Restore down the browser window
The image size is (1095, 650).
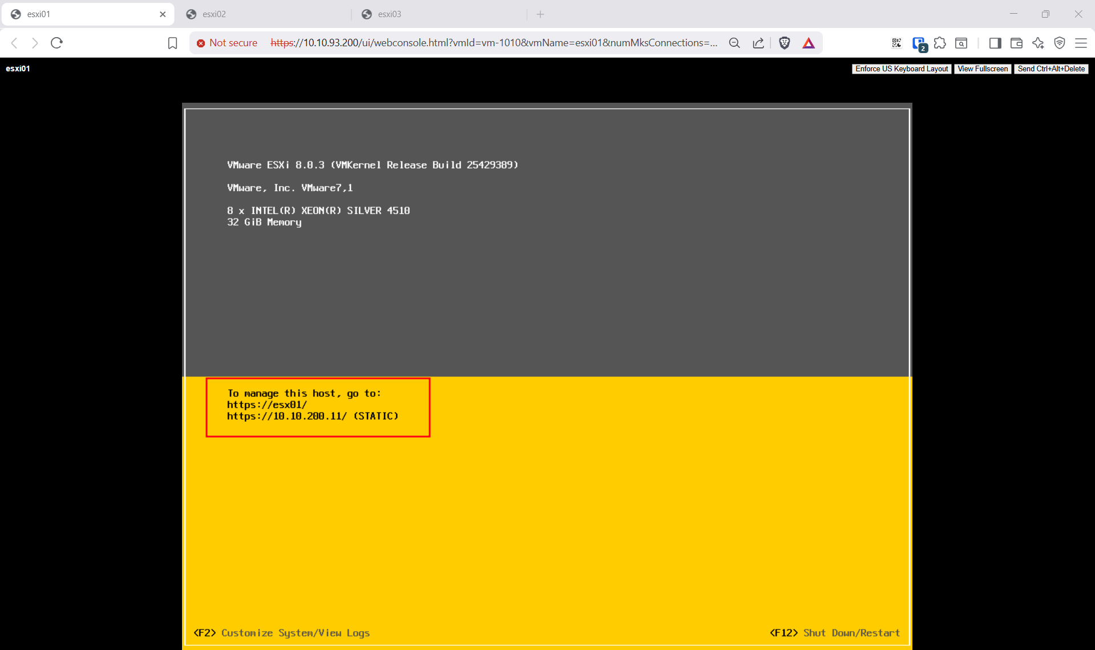1045,14
